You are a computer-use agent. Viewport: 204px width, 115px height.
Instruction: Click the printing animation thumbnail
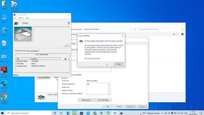click(x=23, y=34)
